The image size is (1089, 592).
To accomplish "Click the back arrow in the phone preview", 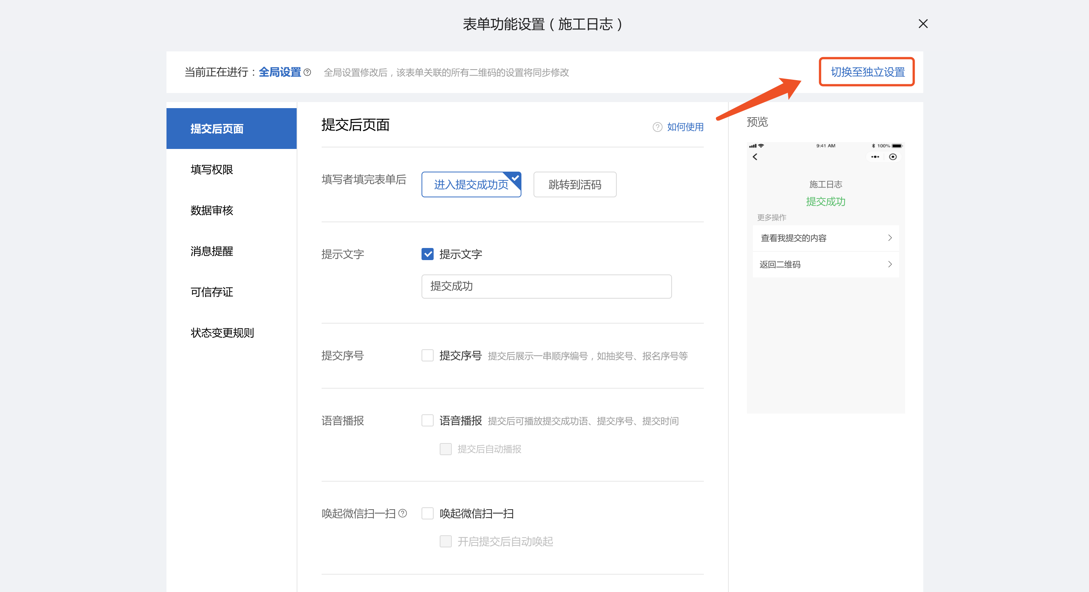I will point(756,157).
